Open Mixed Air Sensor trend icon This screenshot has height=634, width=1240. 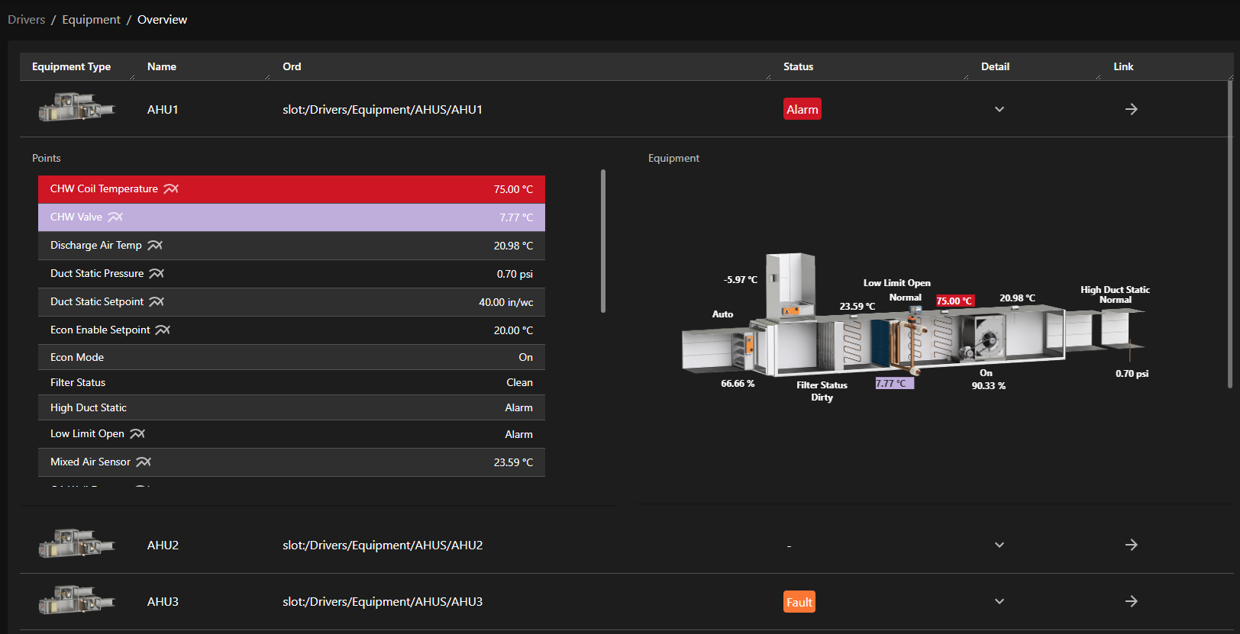coord(144,462)
